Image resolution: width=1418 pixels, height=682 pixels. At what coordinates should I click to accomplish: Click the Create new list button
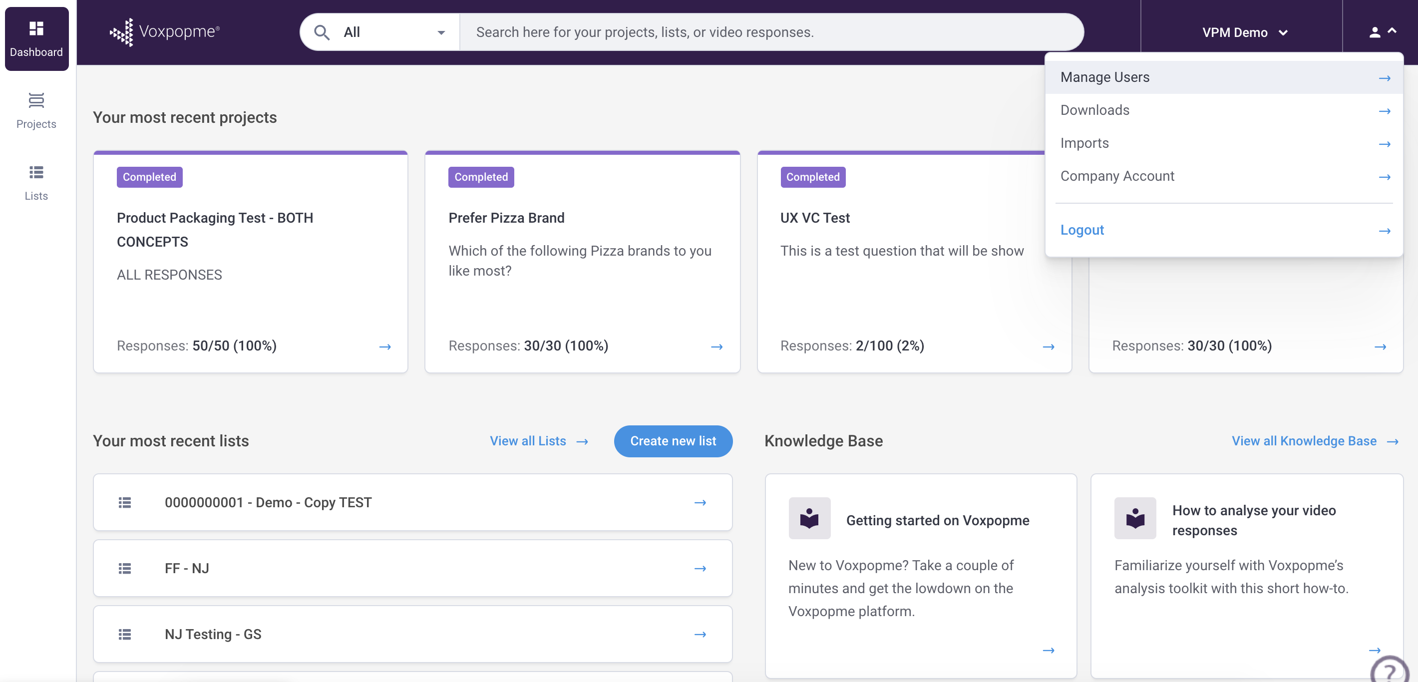673,441
